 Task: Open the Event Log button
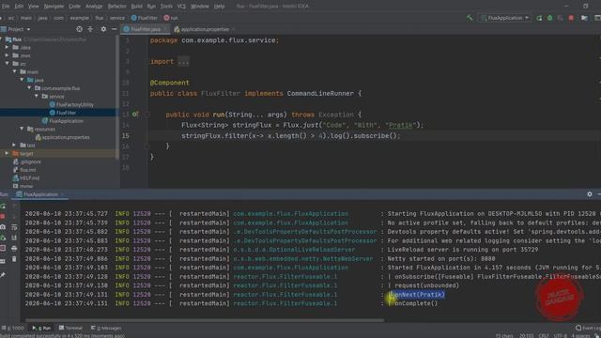click(x=588, y=328)
